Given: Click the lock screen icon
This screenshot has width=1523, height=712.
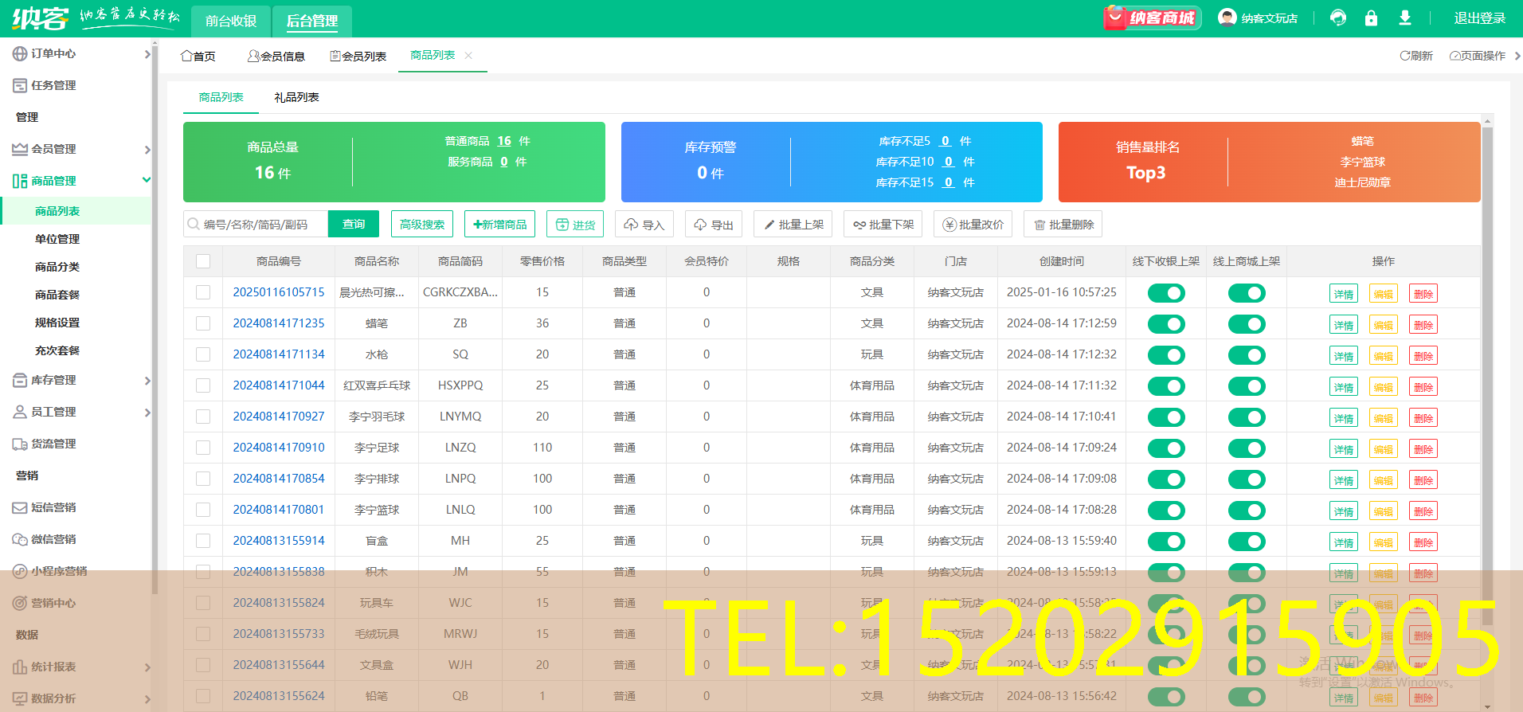Looking at the screenshot, I should point(1371,18).
